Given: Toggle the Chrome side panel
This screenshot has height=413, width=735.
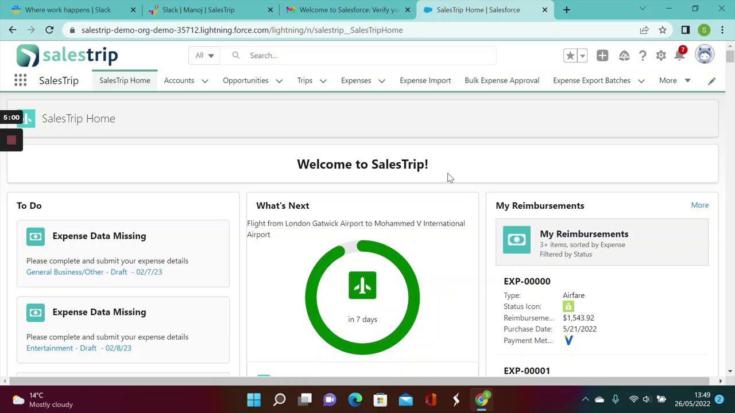Looking at the screenshot, I should [x=686, y=30].
